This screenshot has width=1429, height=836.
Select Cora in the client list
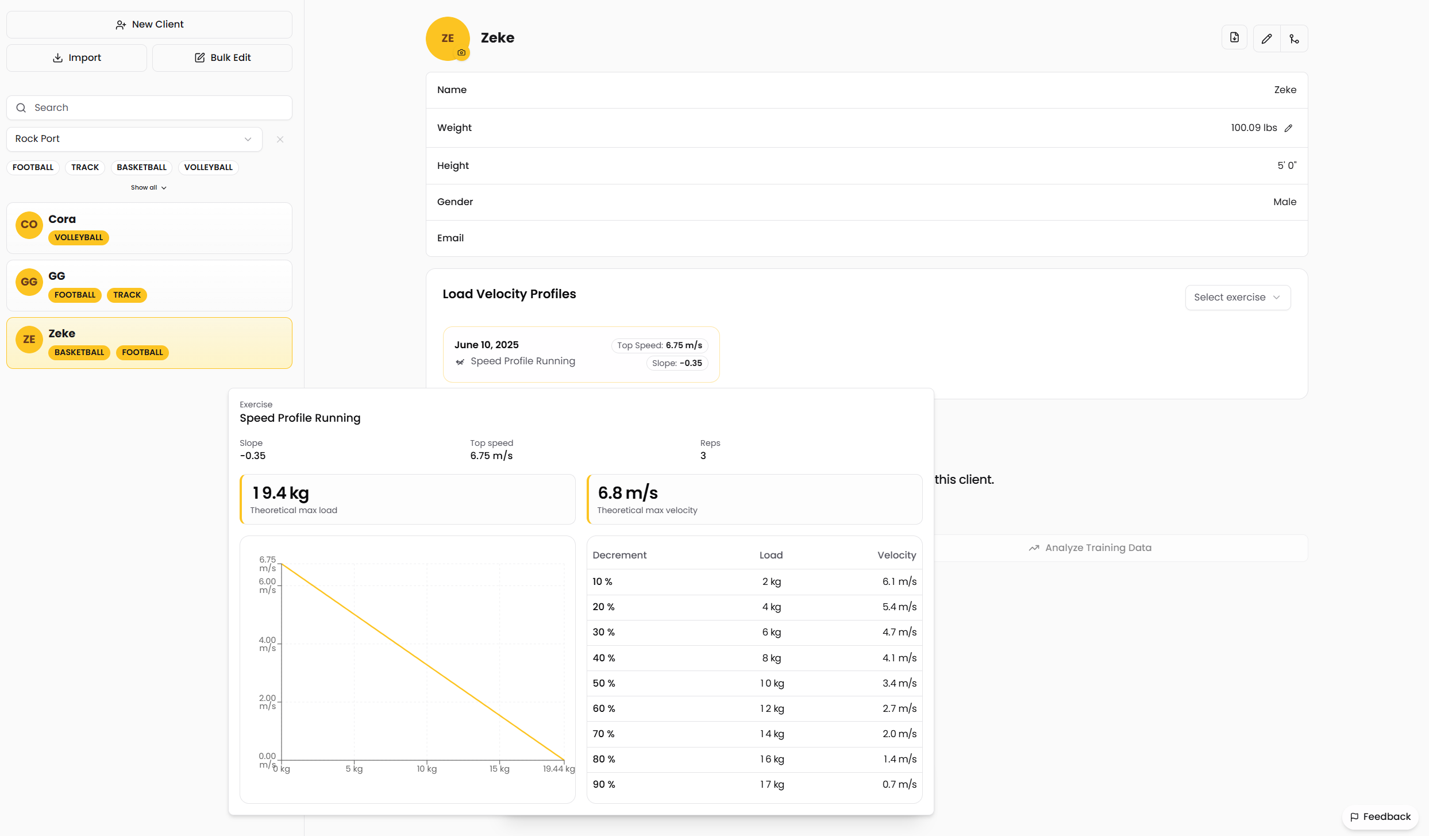coord(149,228)
